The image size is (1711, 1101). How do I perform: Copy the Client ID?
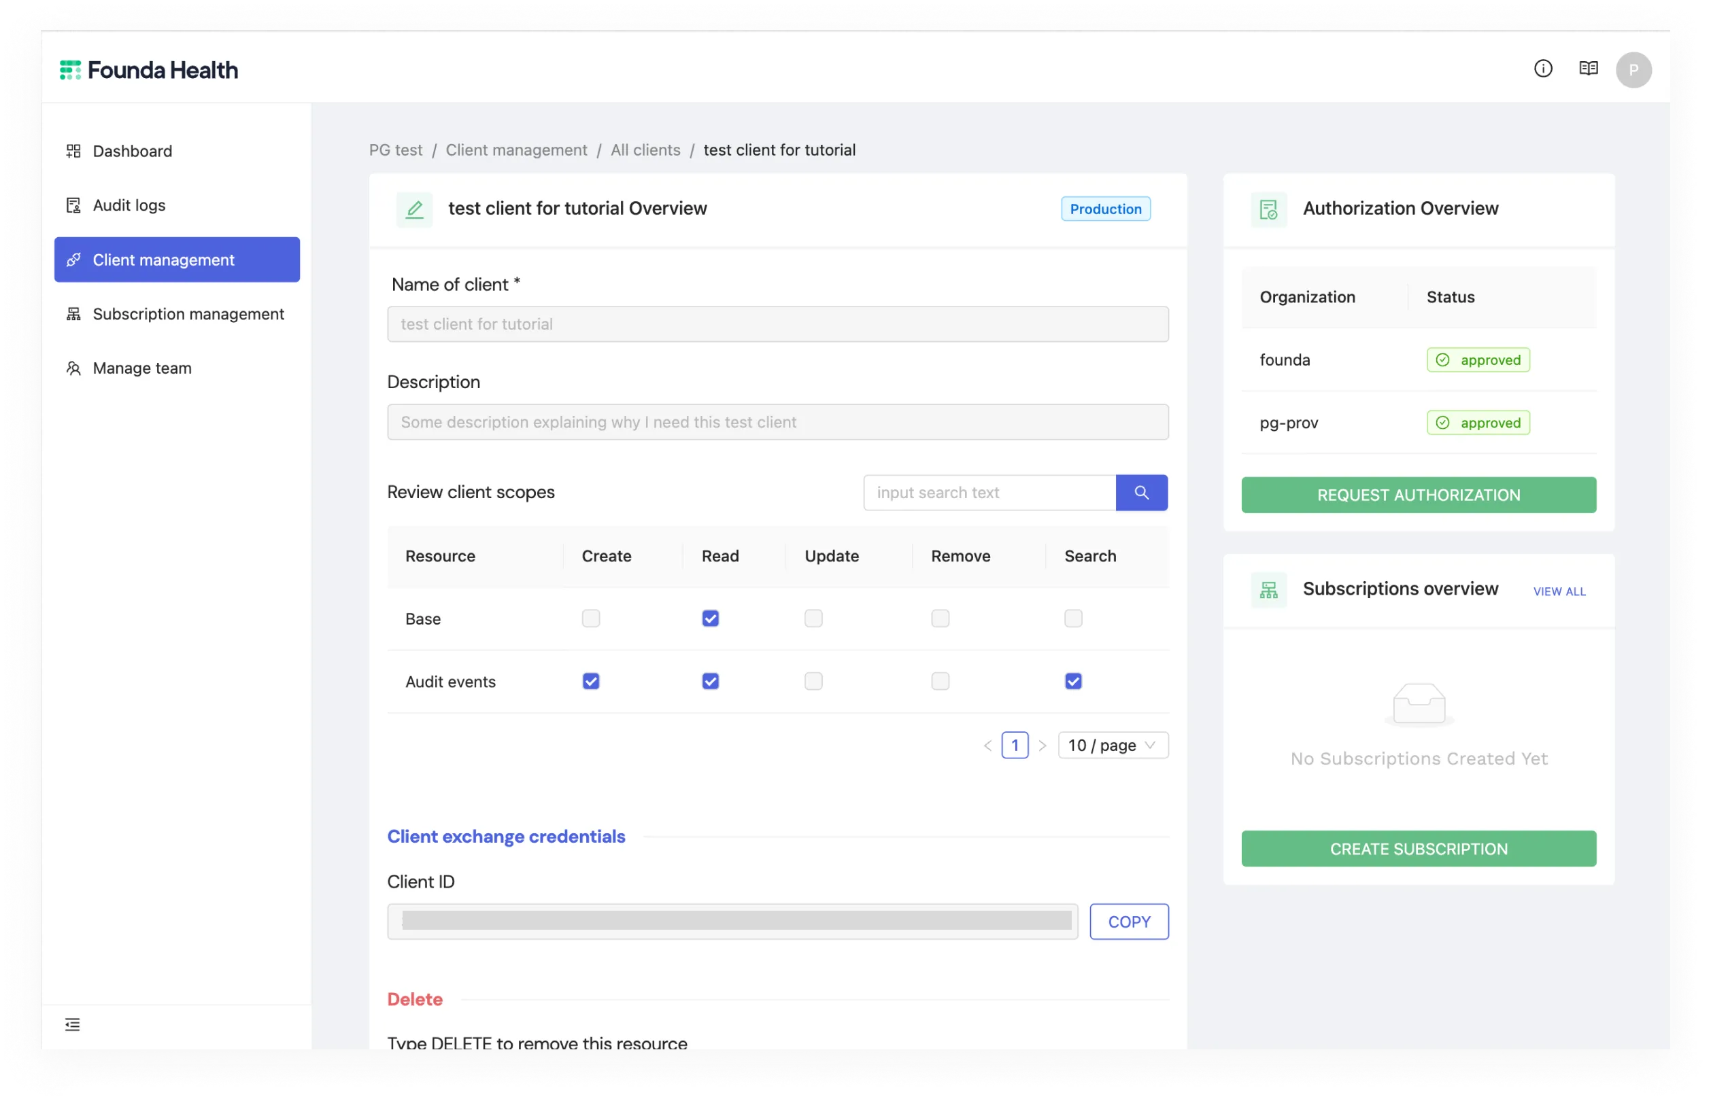click(1129, 922)
